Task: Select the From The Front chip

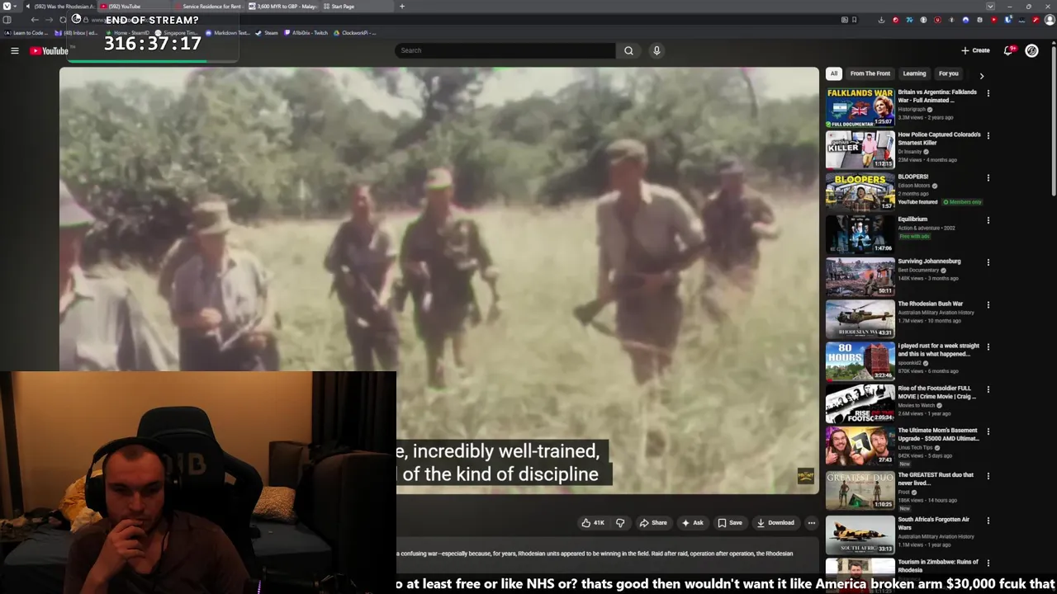Action: pos(870,73)
